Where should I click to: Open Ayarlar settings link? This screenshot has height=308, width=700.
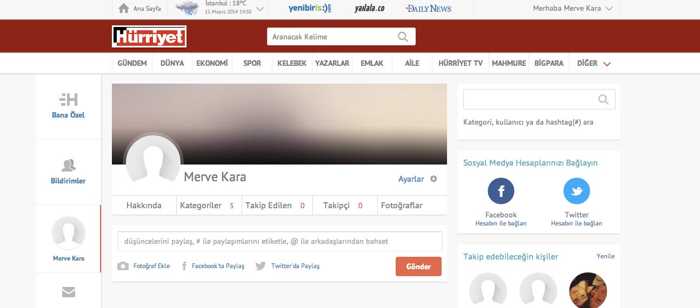pos(411,179)
